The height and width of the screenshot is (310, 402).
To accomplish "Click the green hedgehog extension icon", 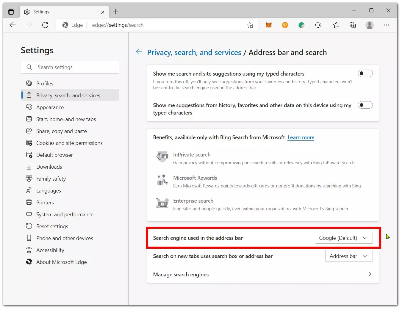I will pos(302,25).
